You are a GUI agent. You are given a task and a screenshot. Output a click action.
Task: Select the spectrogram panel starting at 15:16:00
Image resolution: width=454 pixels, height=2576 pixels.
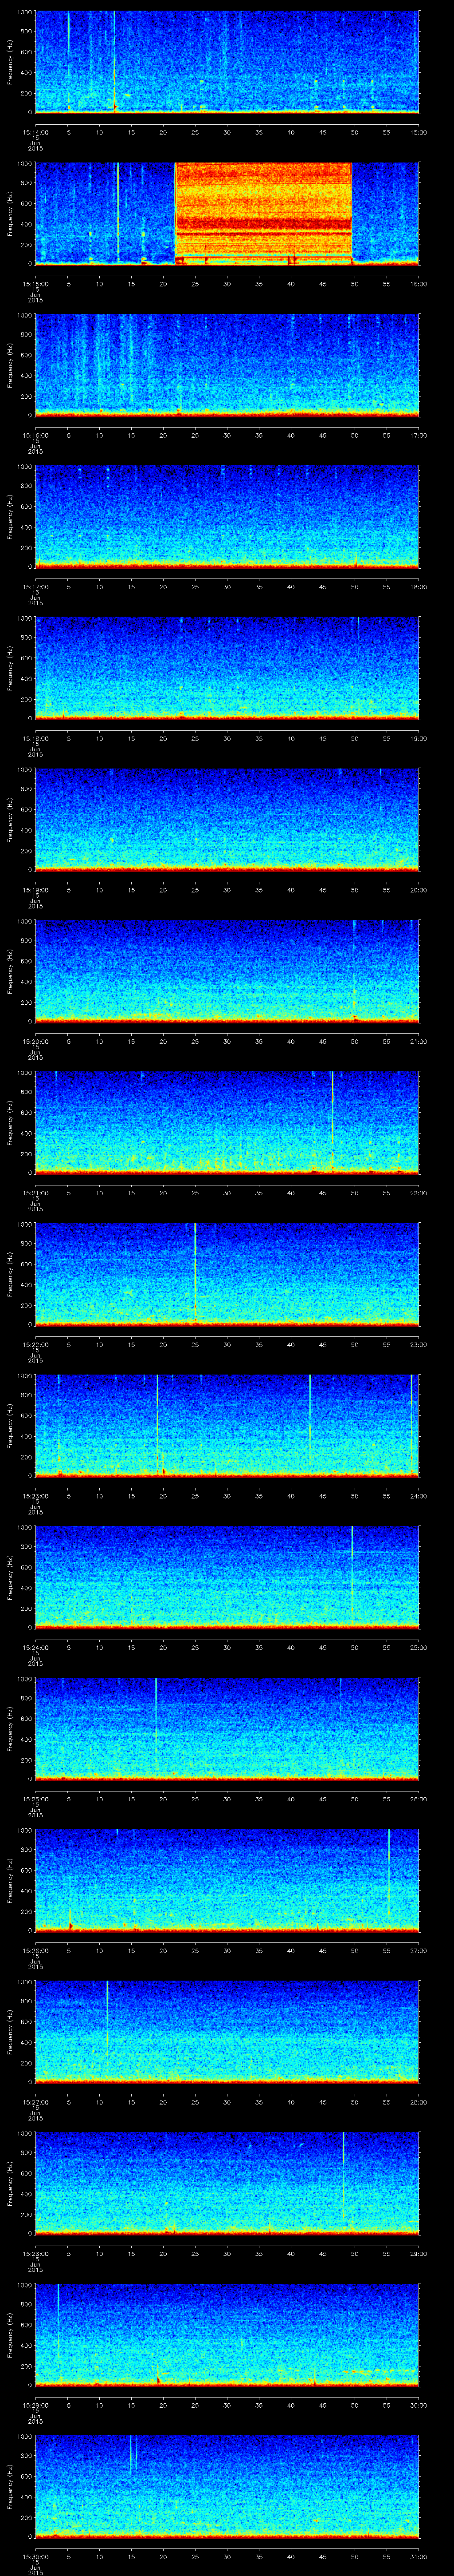coord(227,364)
